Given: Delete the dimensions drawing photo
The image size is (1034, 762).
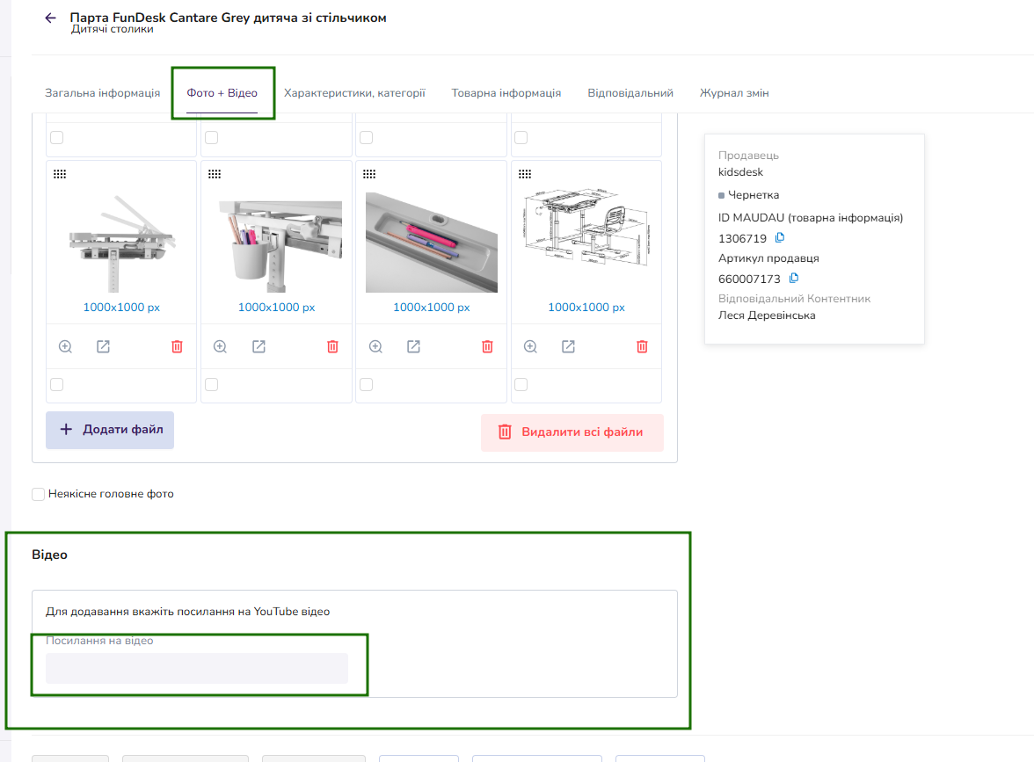Looking at the screenshot, I should coord(642,346).
